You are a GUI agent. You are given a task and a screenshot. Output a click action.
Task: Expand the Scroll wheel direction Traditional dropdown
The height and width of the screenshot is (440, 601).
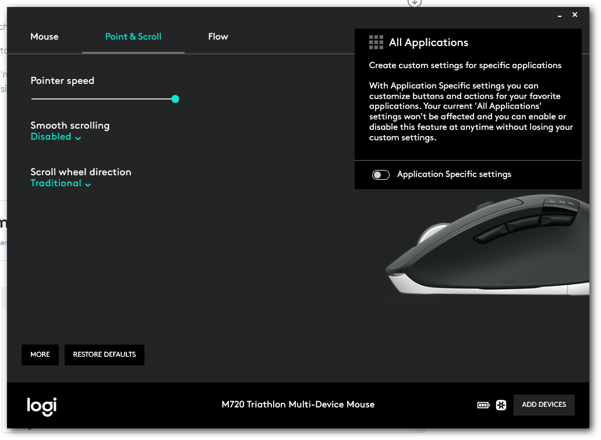point(61,183)
